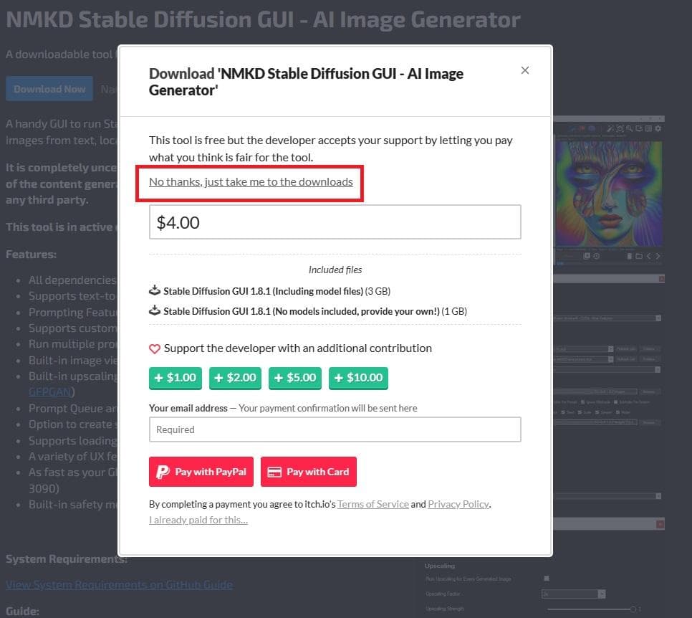
Task: Pay with PayPal
Action: click(x=201, y=472)
